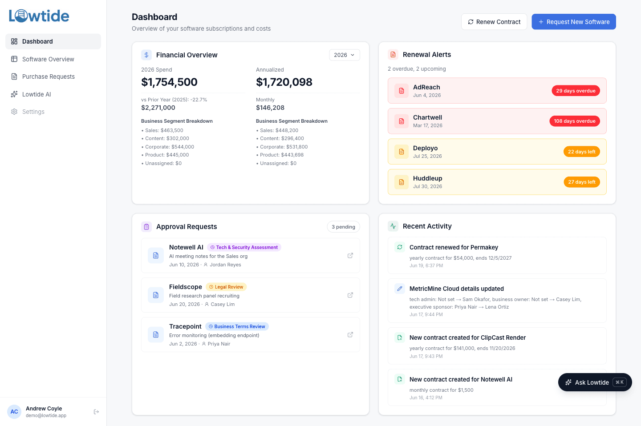
Task: Click the renew icon on Permakey activity
Action: [400, 247]
